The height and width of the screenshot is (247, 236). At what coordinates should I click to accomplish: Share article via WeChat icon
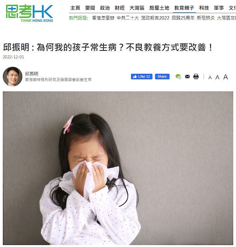tap(178, 77)
